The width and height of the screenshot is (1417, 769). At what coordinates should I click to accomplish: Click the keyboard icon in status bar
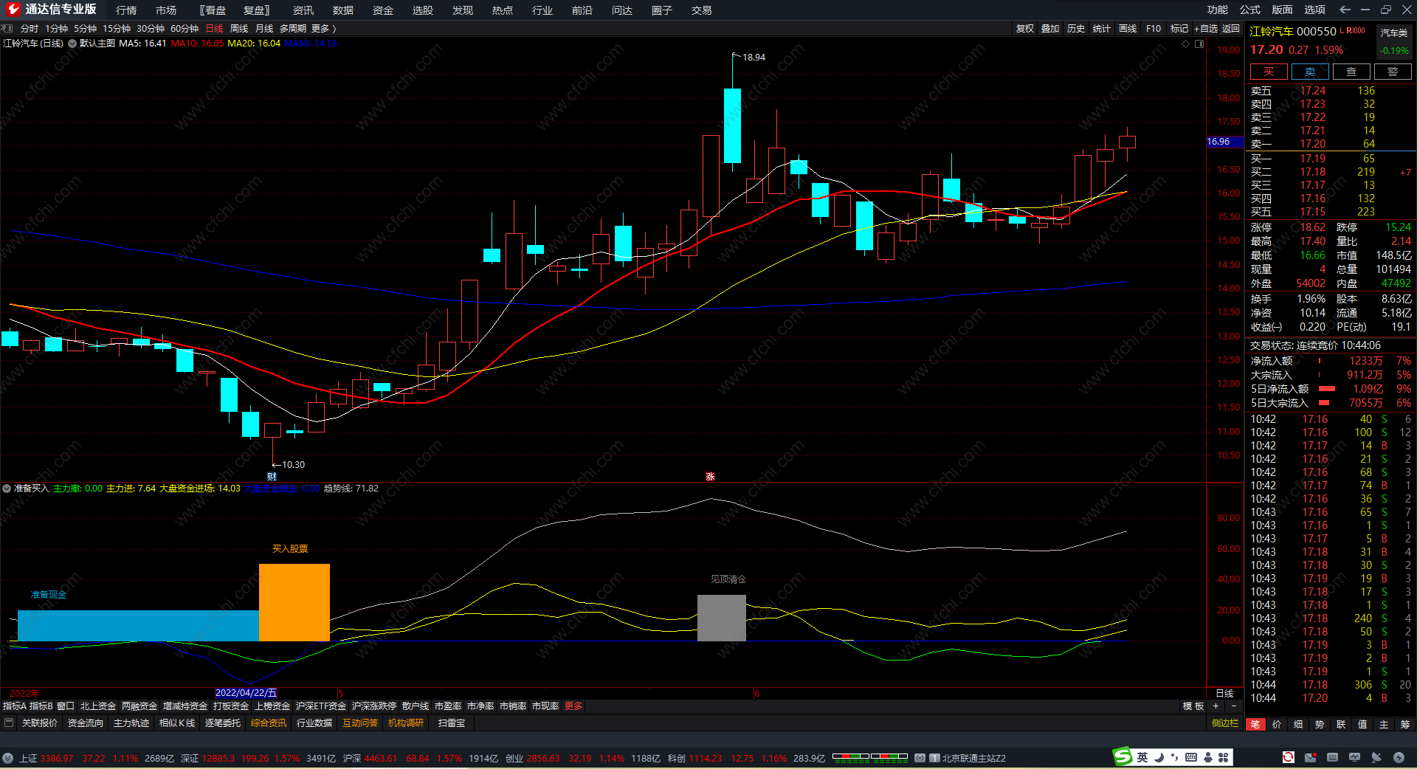pyautogui.click(x=1332, y=757)
